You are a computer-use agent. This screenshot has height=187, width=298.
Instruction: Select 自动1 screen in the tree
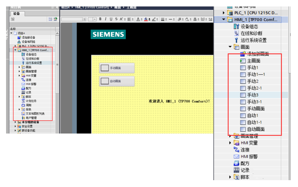click(252, 115)
